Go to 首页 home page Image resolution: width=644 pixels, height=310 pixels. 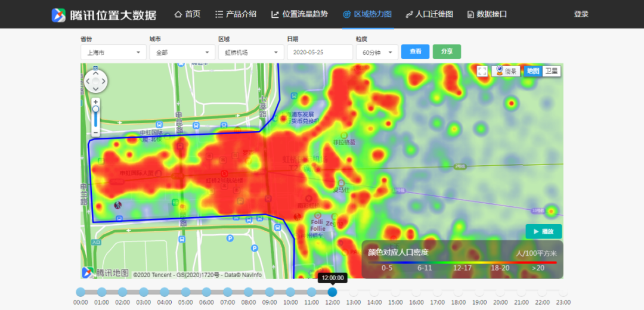tap(187, 14)
